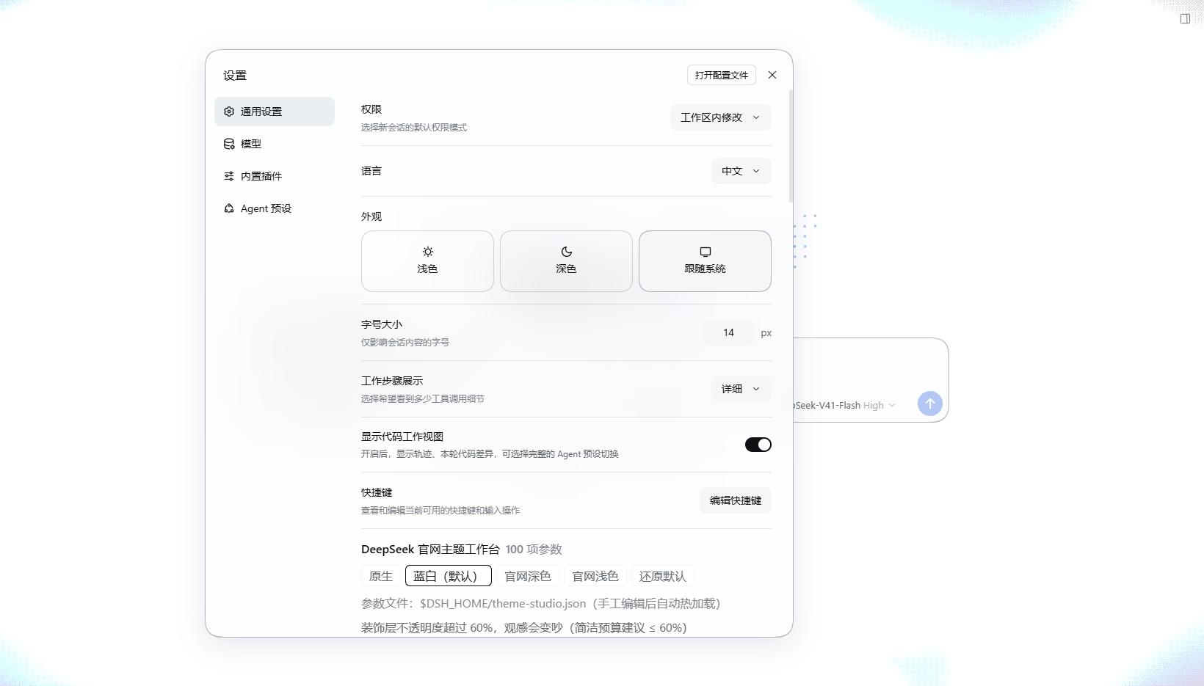Viewport: 1204px width, 686px height.
Task: Switch to the 通用设置 section
Action: click(275, 112)
